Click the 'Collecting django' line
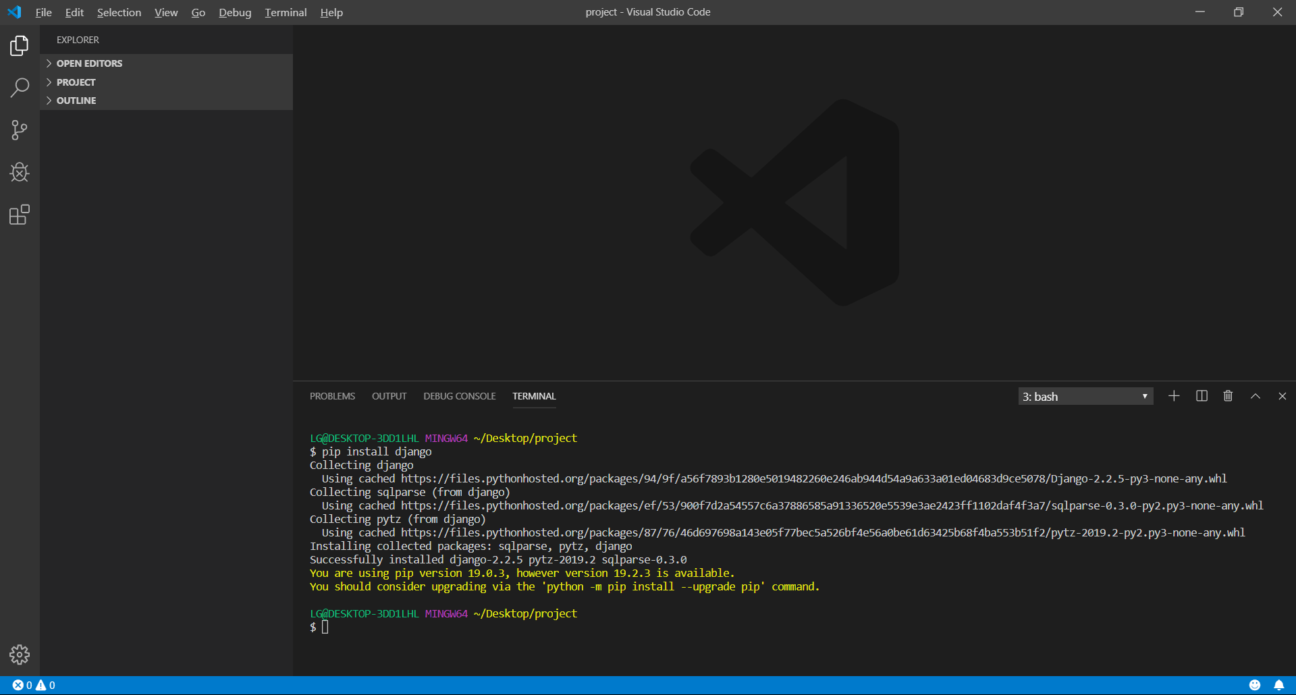The image size is (1296, 695). 361,465
